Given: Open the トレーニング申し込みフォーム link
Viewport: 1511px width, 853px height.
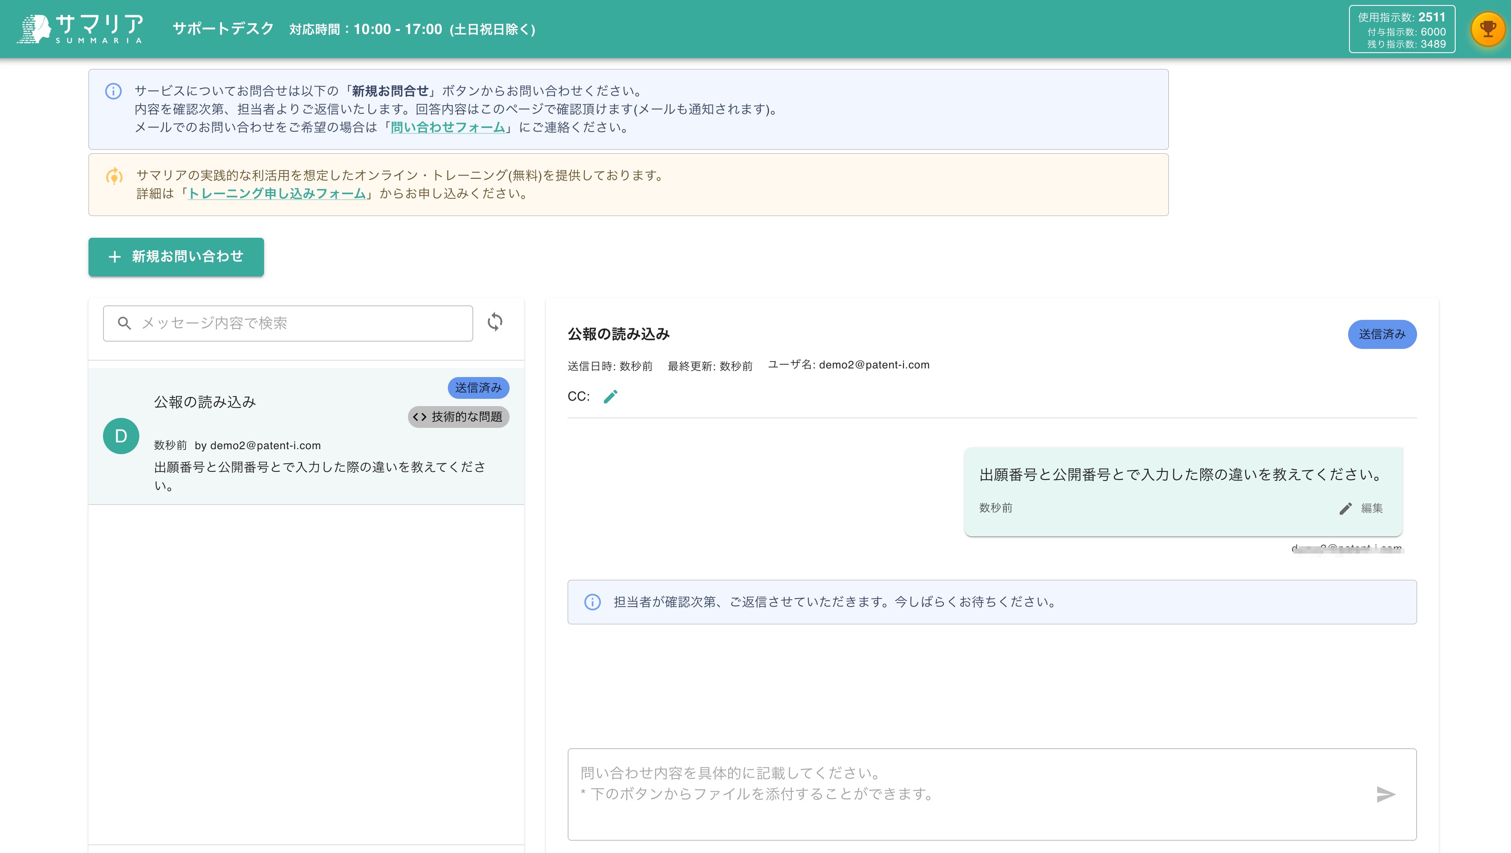Looking at the screenshot, I should coord(276,194).
